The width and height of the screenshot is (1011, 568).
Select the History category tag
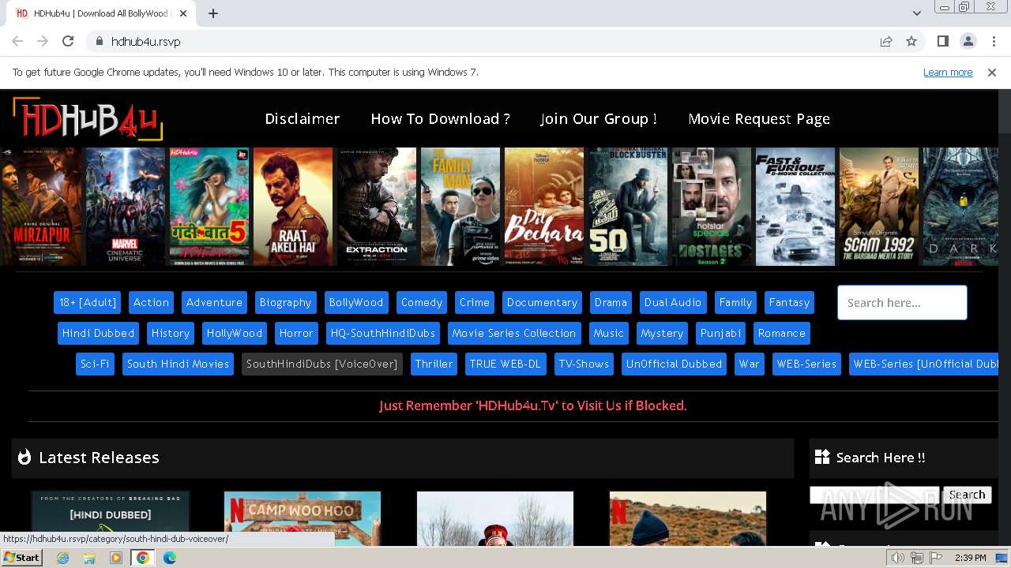click(171, 333)
